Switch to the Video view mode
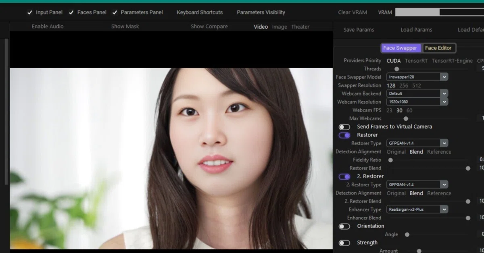The height and width of the screenshot is (253, 484). click(261, 27)
